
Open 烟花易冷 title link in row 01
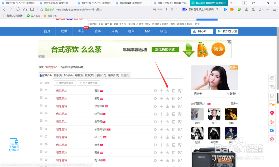pos(61,91)
